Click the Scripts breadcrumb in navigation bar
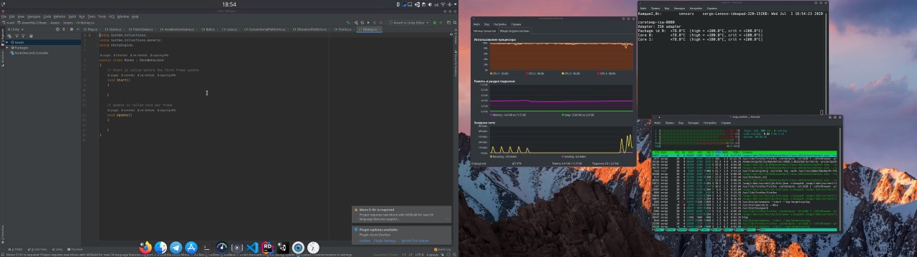The image size is (917, 257). click(68, 23)
